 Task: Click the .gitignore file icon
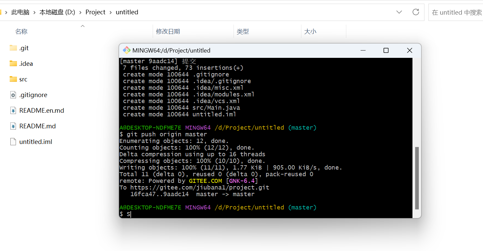[13, 95]
